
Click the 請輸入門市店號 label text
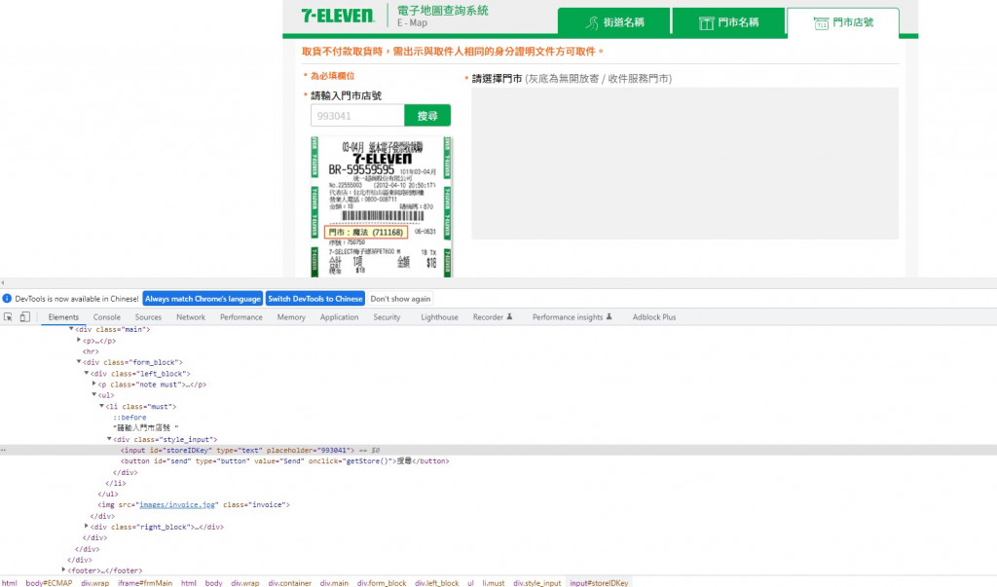tap(346, 95)
